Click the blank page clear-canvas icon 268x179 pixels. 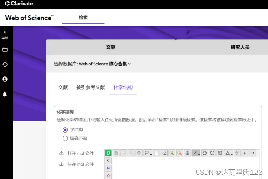(x=157, y=153)
